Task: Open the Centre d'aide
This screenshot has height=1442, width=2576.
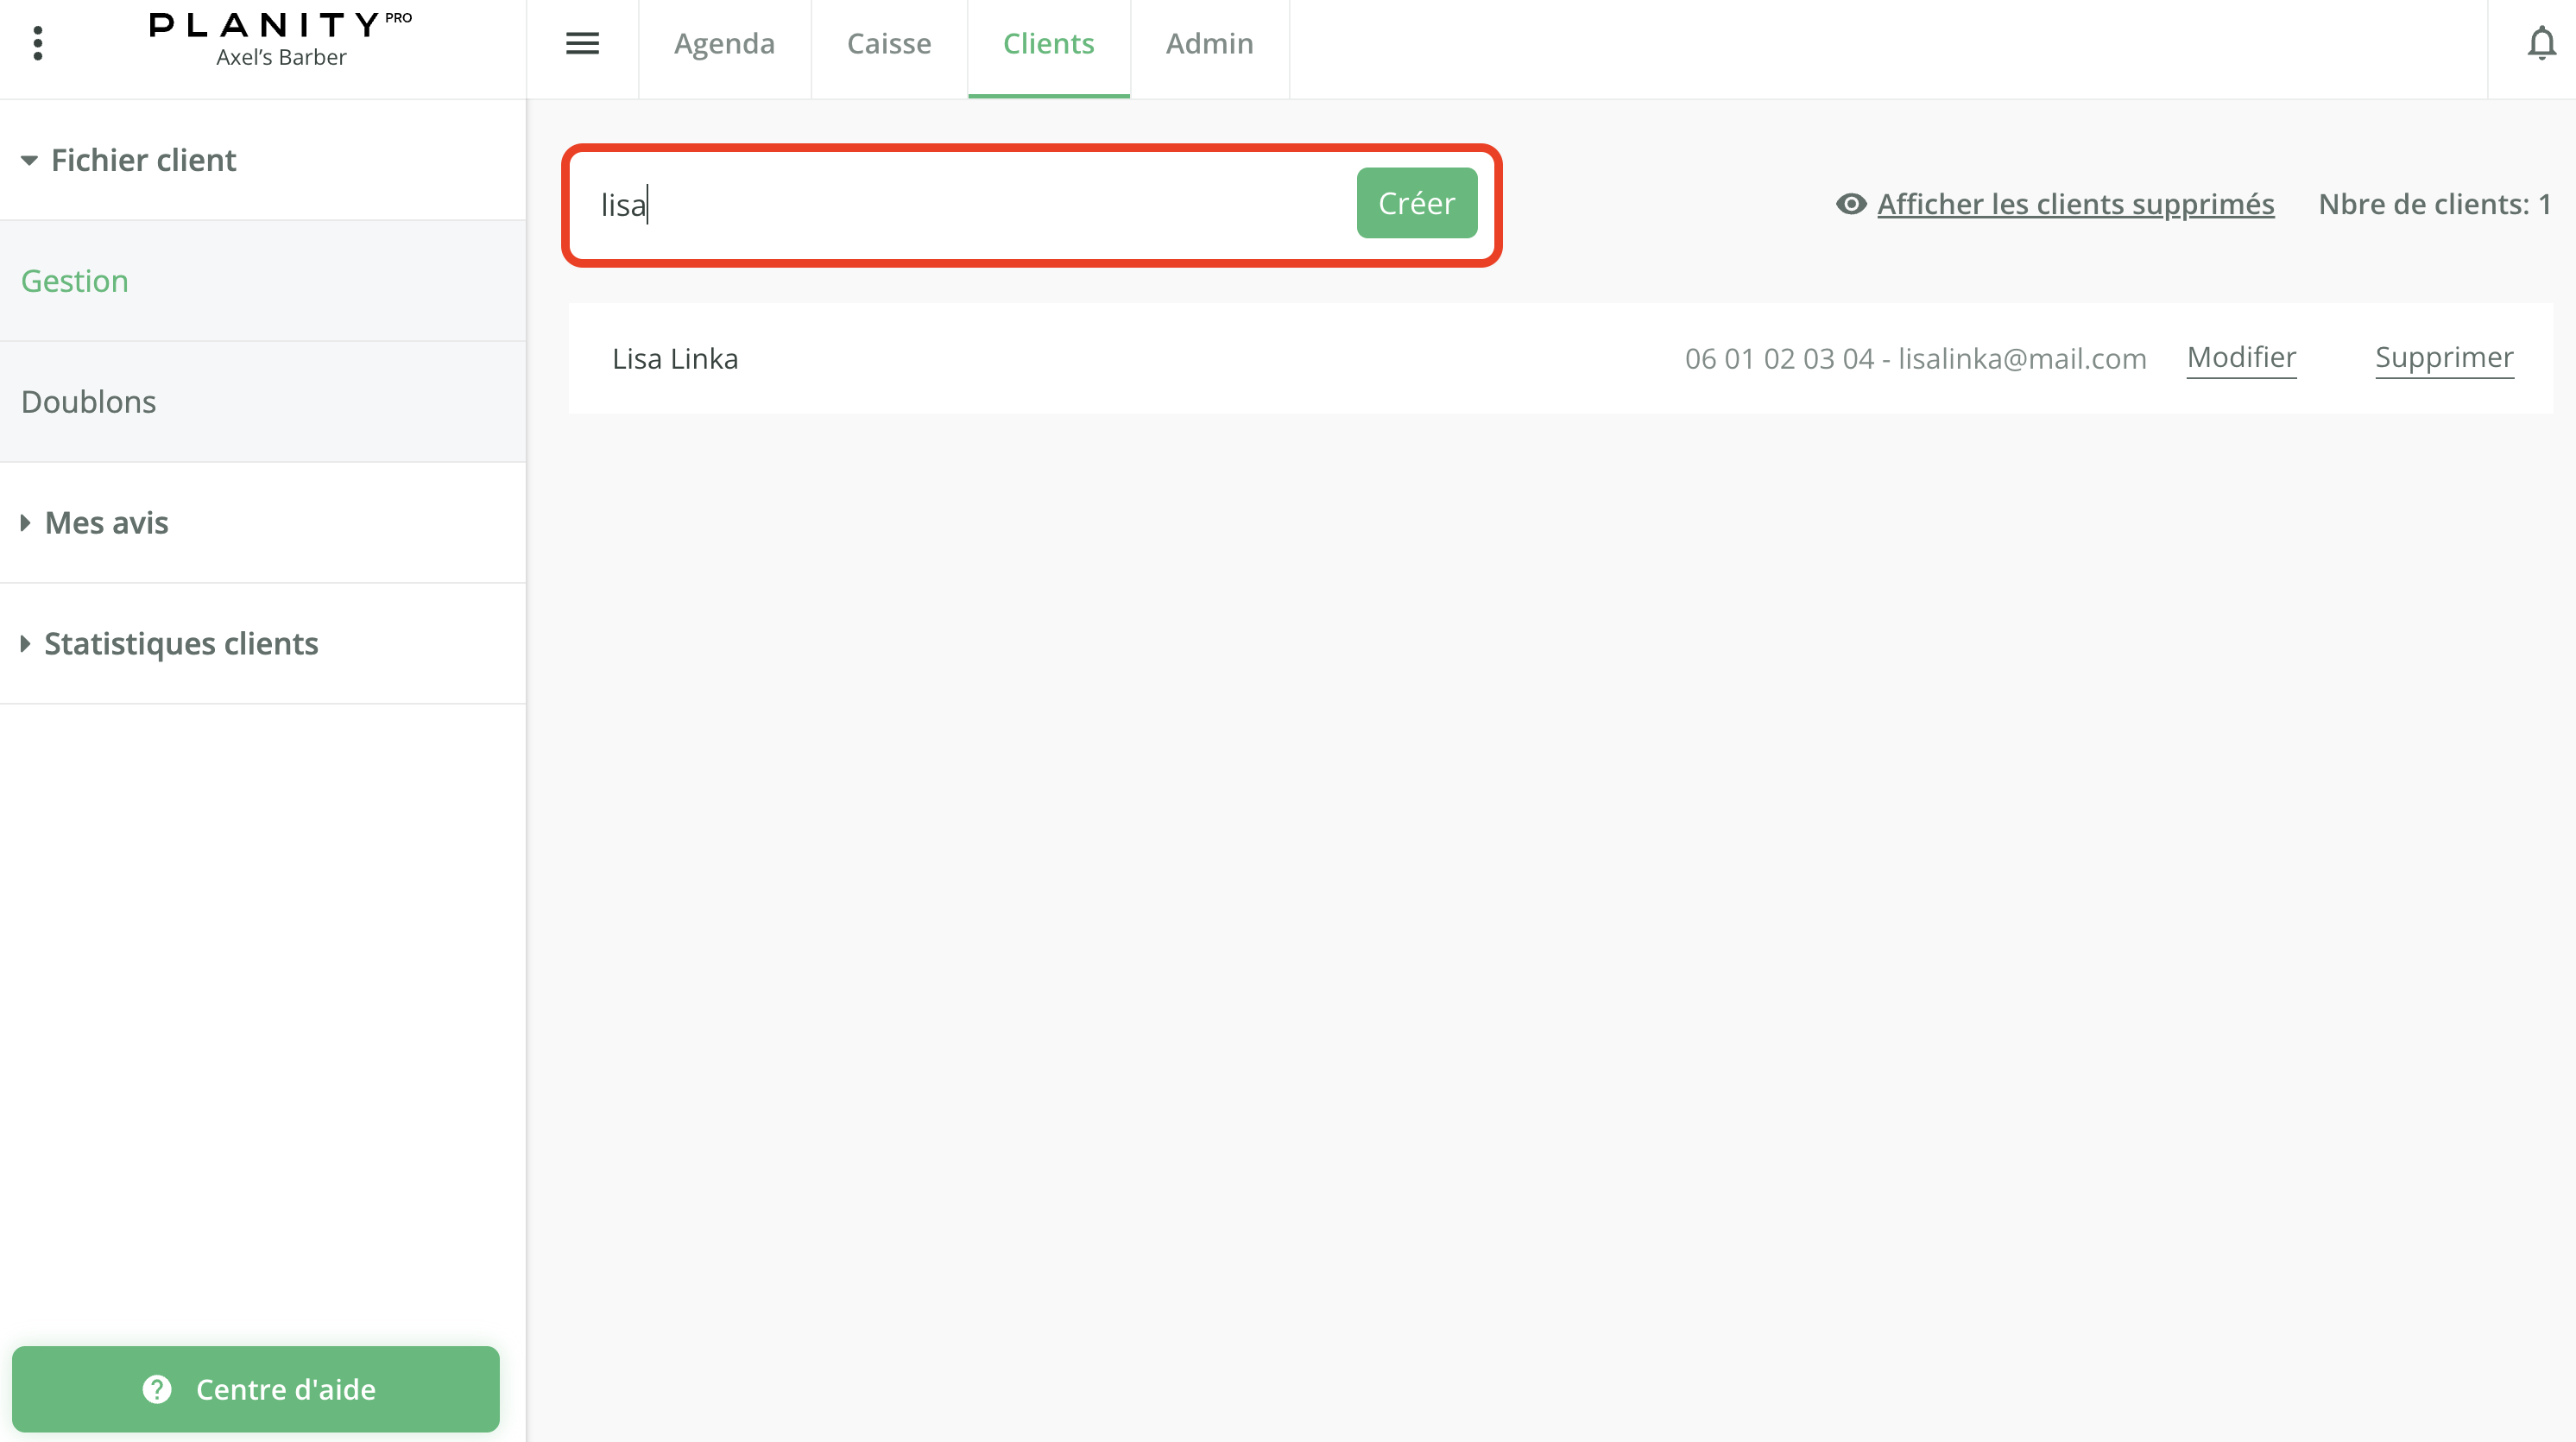Action: [x=256, y=1389]
